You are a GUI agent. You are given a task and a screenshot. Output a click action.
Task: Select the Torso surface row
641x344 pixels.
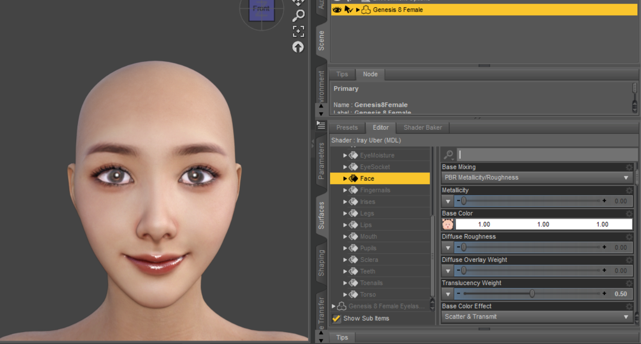380,294
